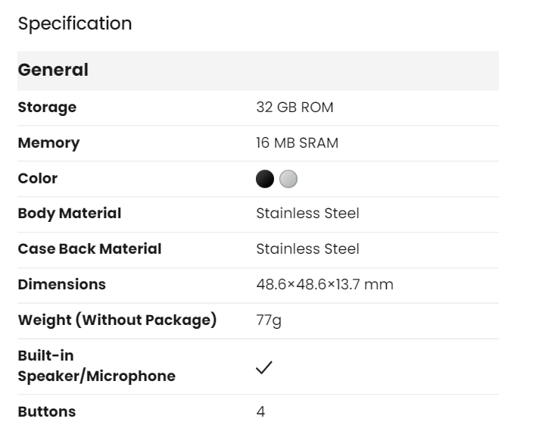Collapse the General section header
Viewport: 539px width, 428px height.
click(257, 70)
